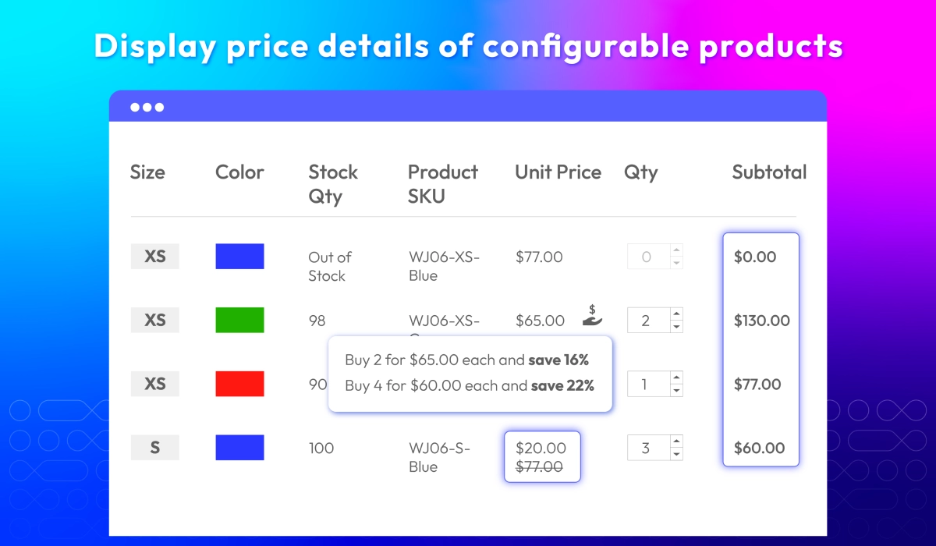Image resolution: width=936 pixels, height=546 pixels.
Task: Click the XS size label in green row
Action: pyautogui.click(x=155, y=321)
